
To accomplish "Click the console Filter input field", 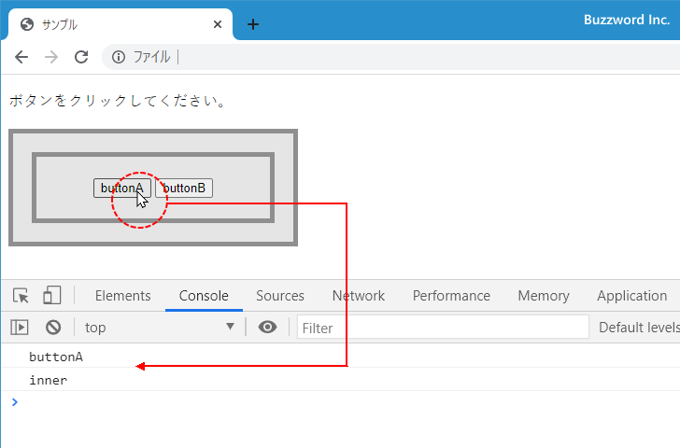I will click(443, 328).
